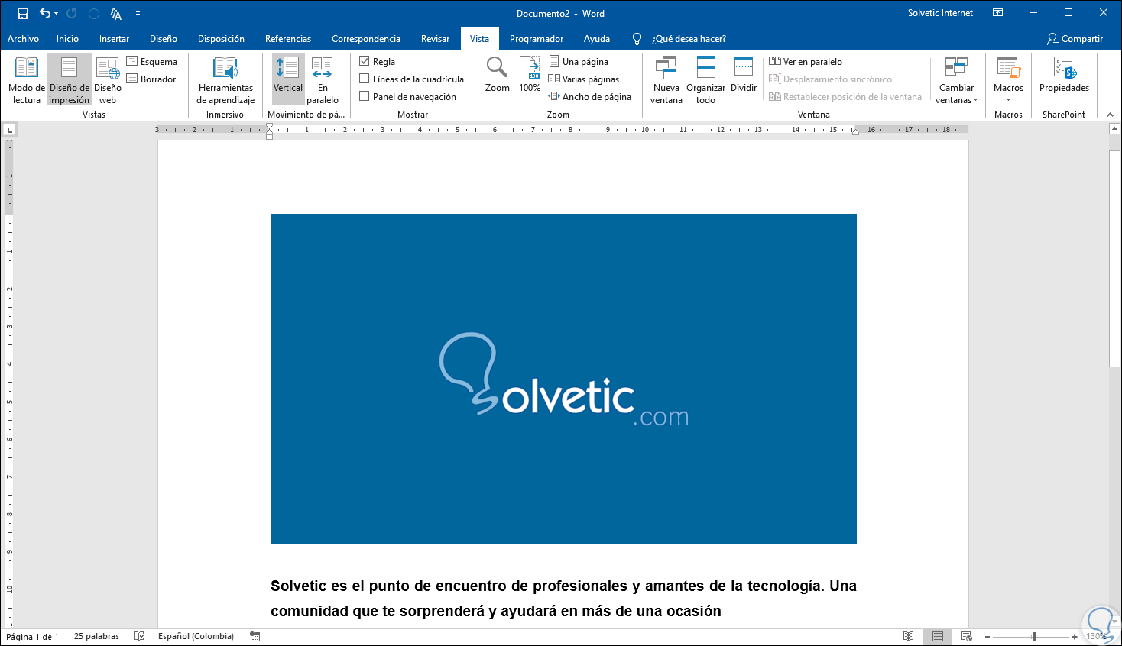
Task: Set page movement to En paralelo
Action: (x=323, y=79)
